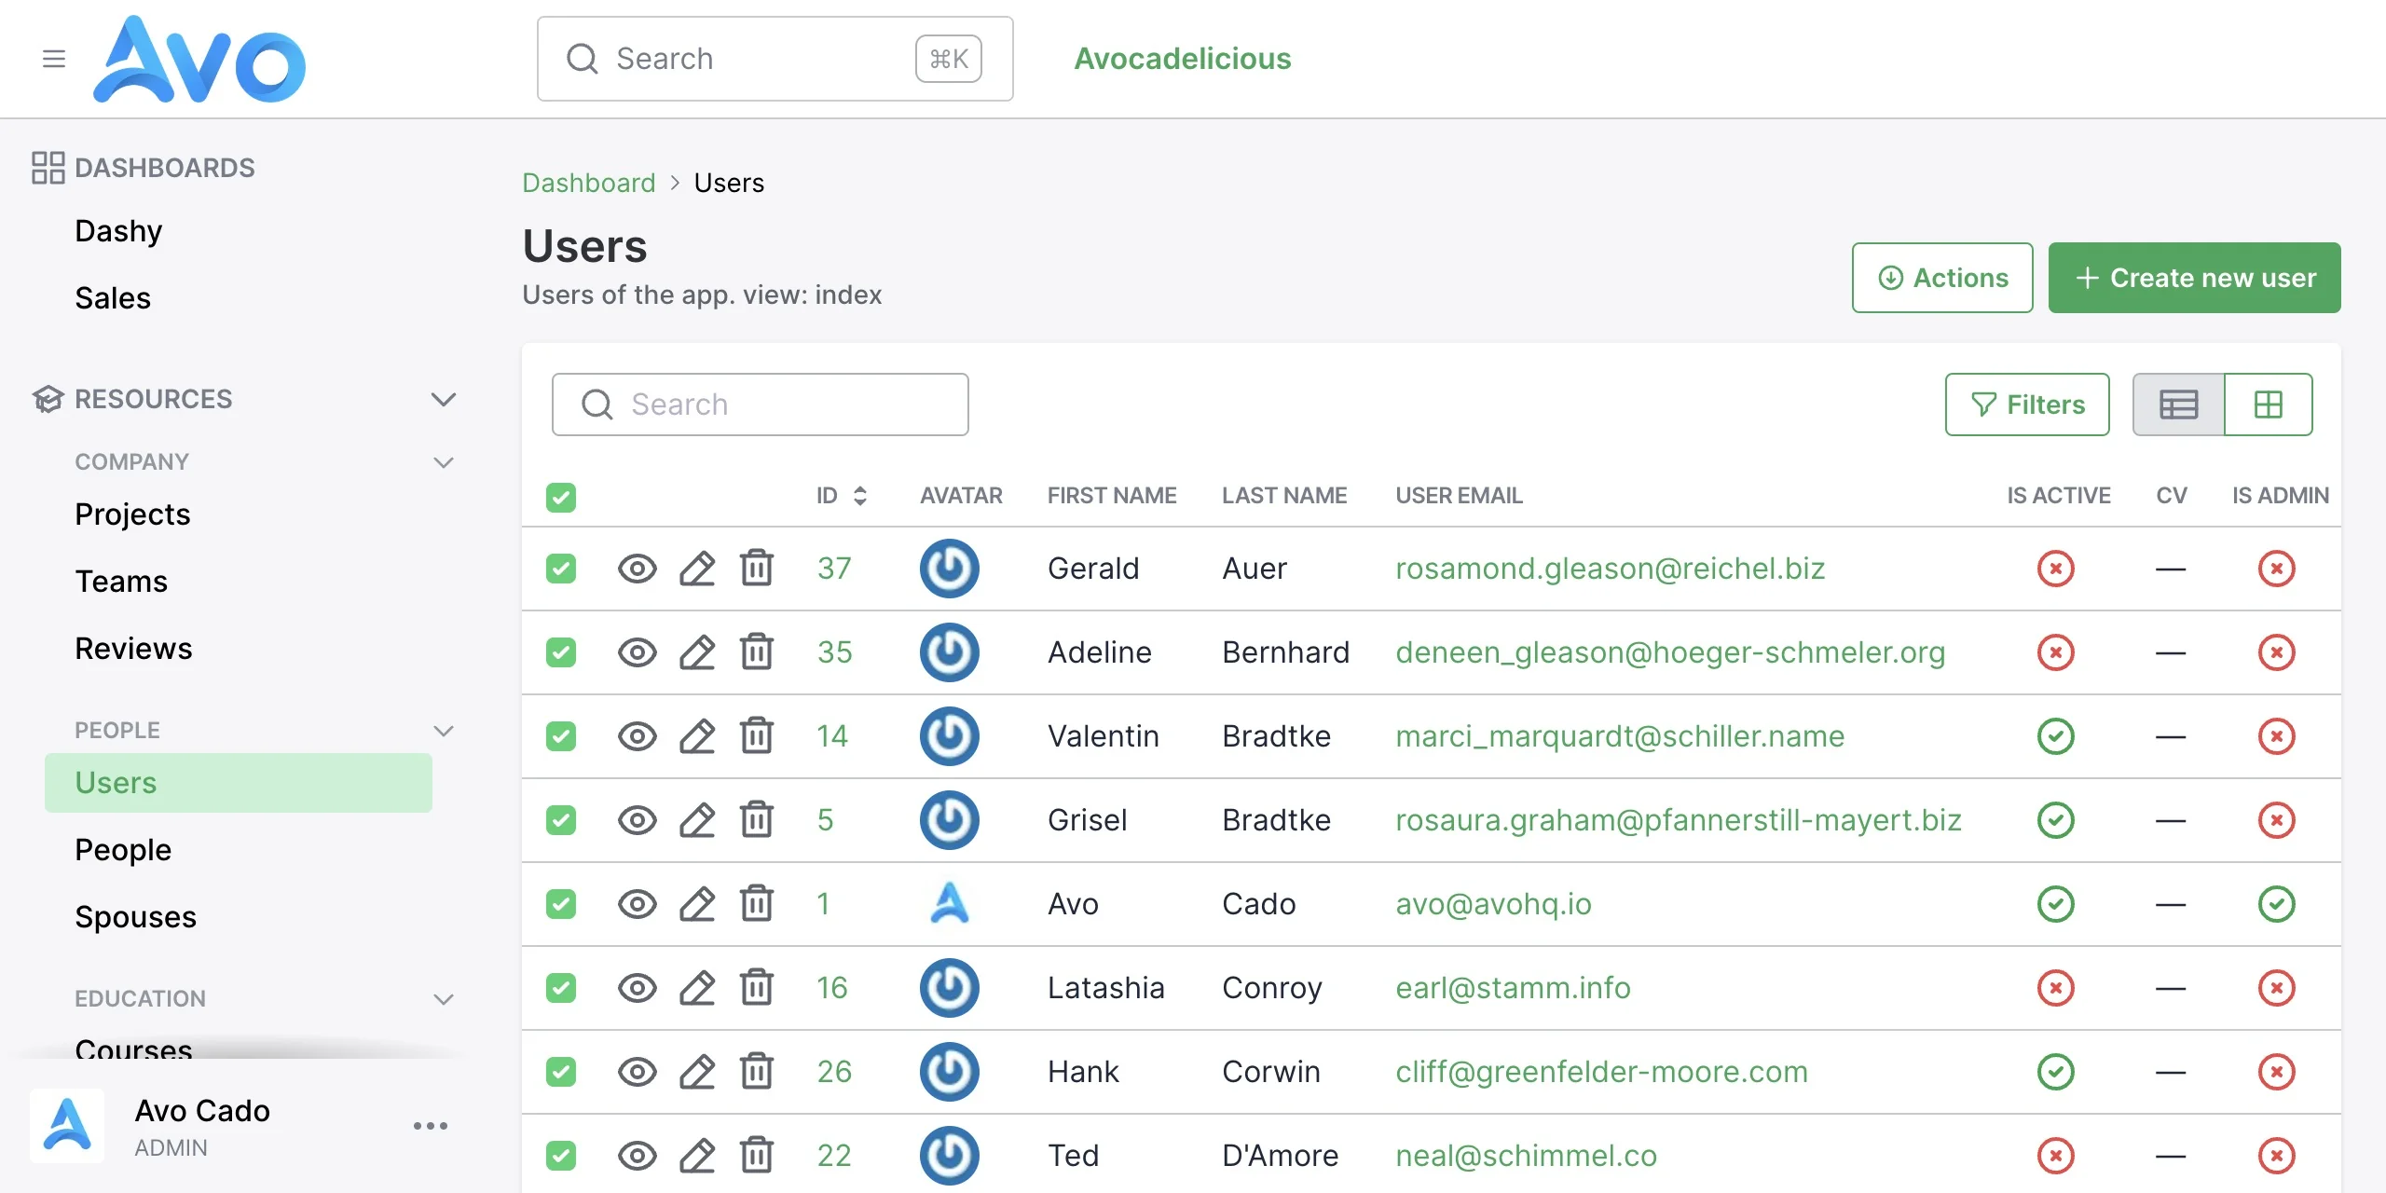Collapse the Resources section chevron
The width and height of the screenshot is (2386, 1193).
point(444,399)
